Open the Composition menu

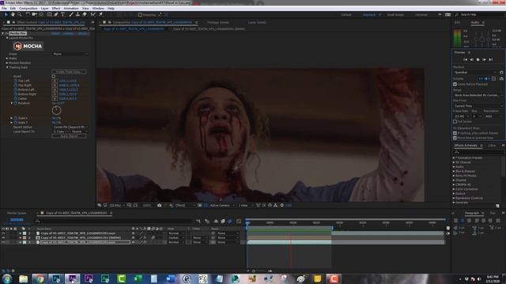28,9
